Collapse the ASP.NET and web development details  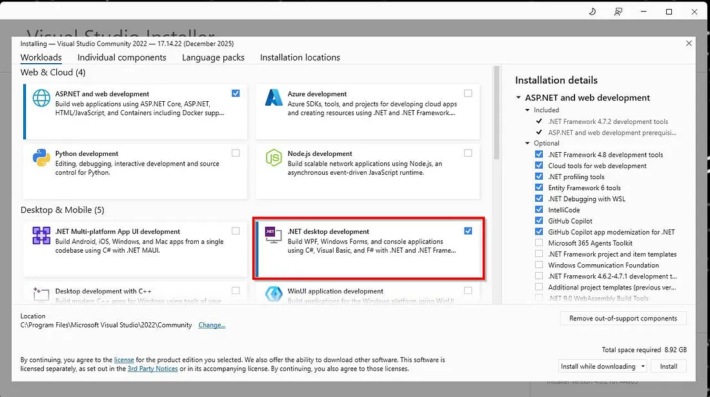coord(518,98)
